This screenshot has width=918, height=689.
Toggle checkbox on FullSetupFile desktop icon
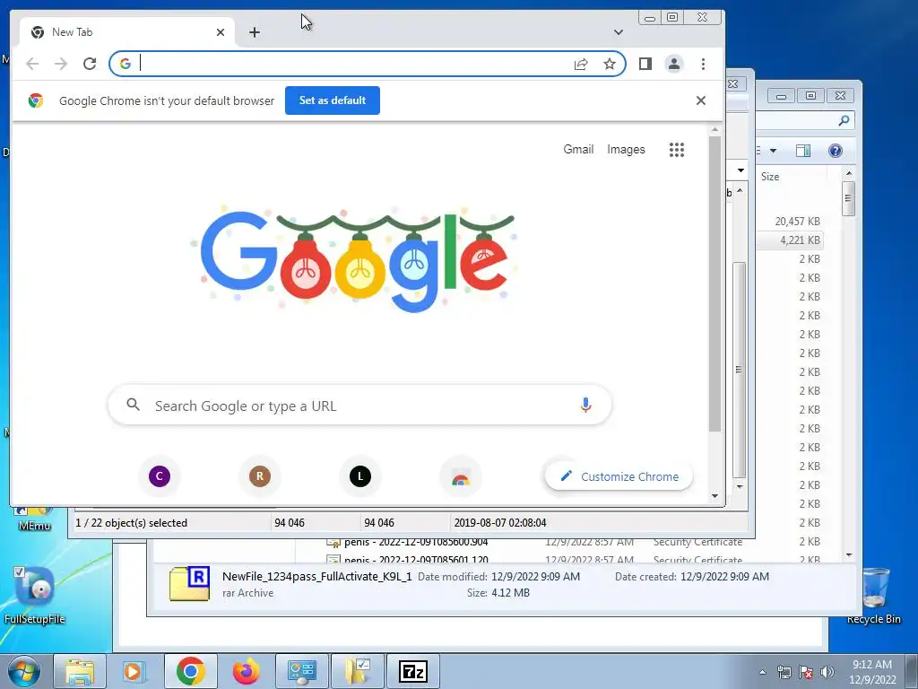(20, 571)
